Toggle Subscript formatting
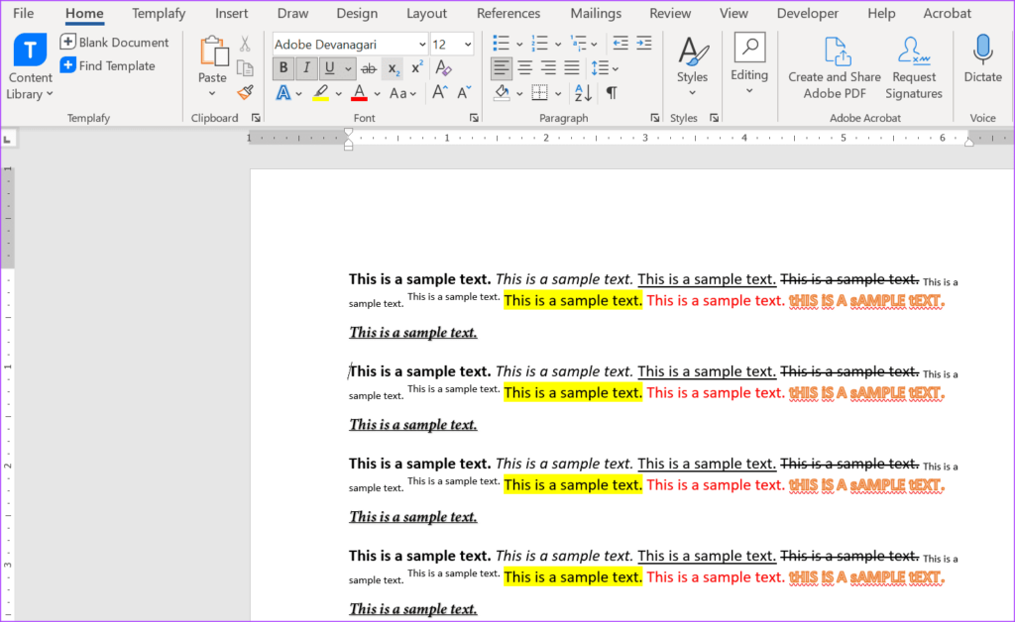1015x622 pixels. pos(393,68)
